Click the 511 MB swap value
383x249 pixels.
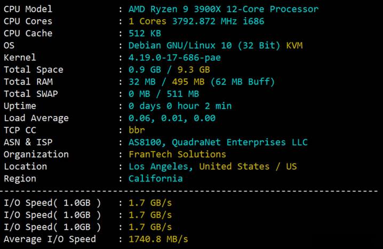click(183, 94)
